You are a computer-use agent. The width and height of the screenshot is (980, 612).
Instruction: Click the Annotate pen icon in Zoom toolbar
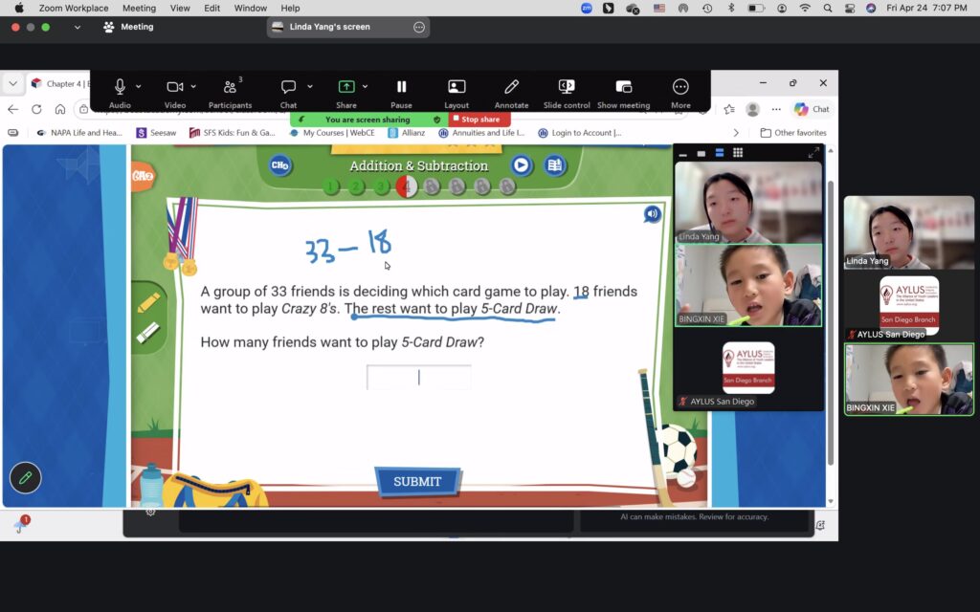511,87
